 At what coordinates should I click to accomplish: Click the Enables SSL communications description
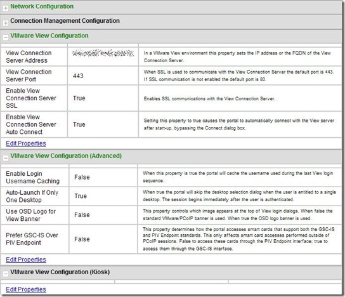coord(209,98)
